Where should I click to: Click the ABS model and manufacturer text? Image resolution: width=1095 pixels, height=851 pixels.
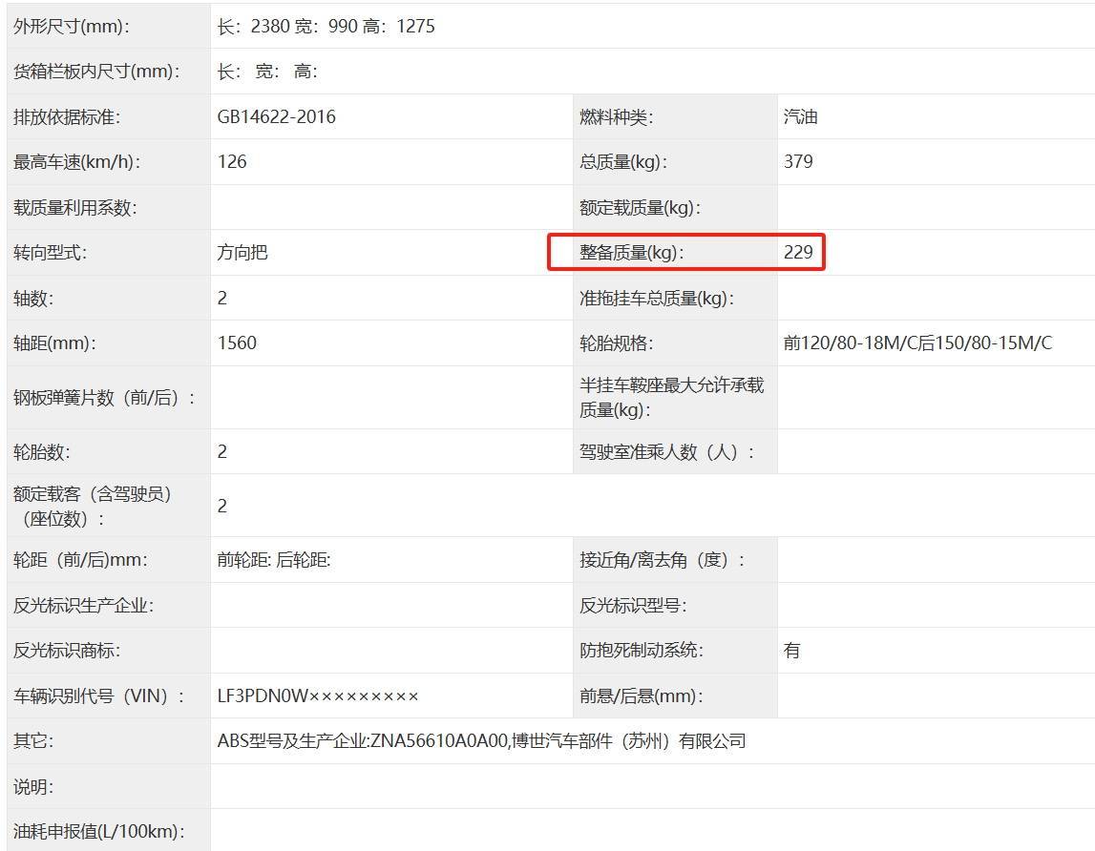tap(481, 741)
